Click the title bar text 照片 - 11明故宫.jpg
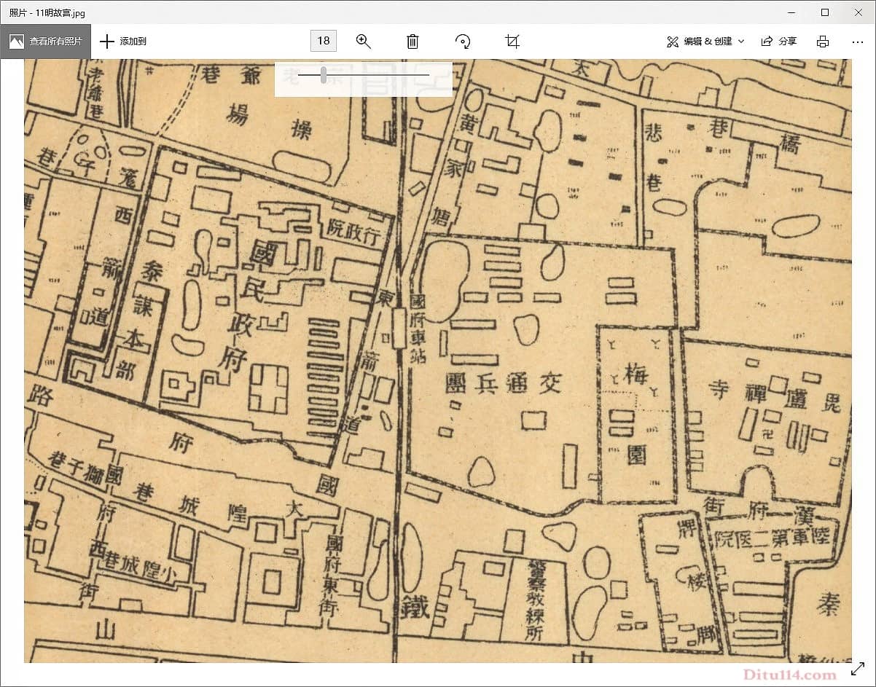Viewport: 876px width, 687px height. pyautogui.click(x=46, y=12)
